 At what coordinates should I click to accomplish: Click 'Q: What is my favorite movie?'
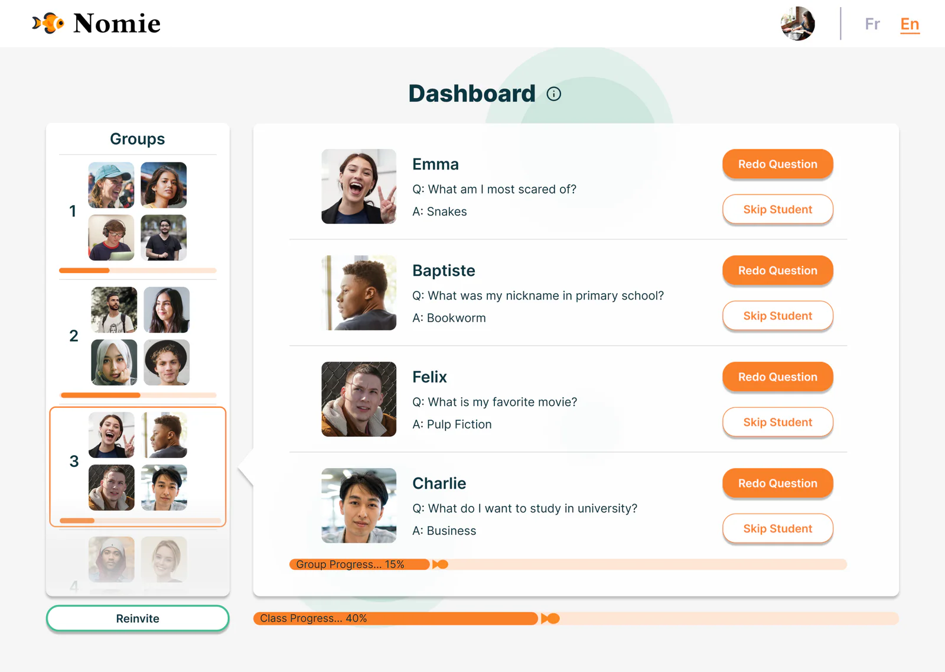click(x=494, y=402)
